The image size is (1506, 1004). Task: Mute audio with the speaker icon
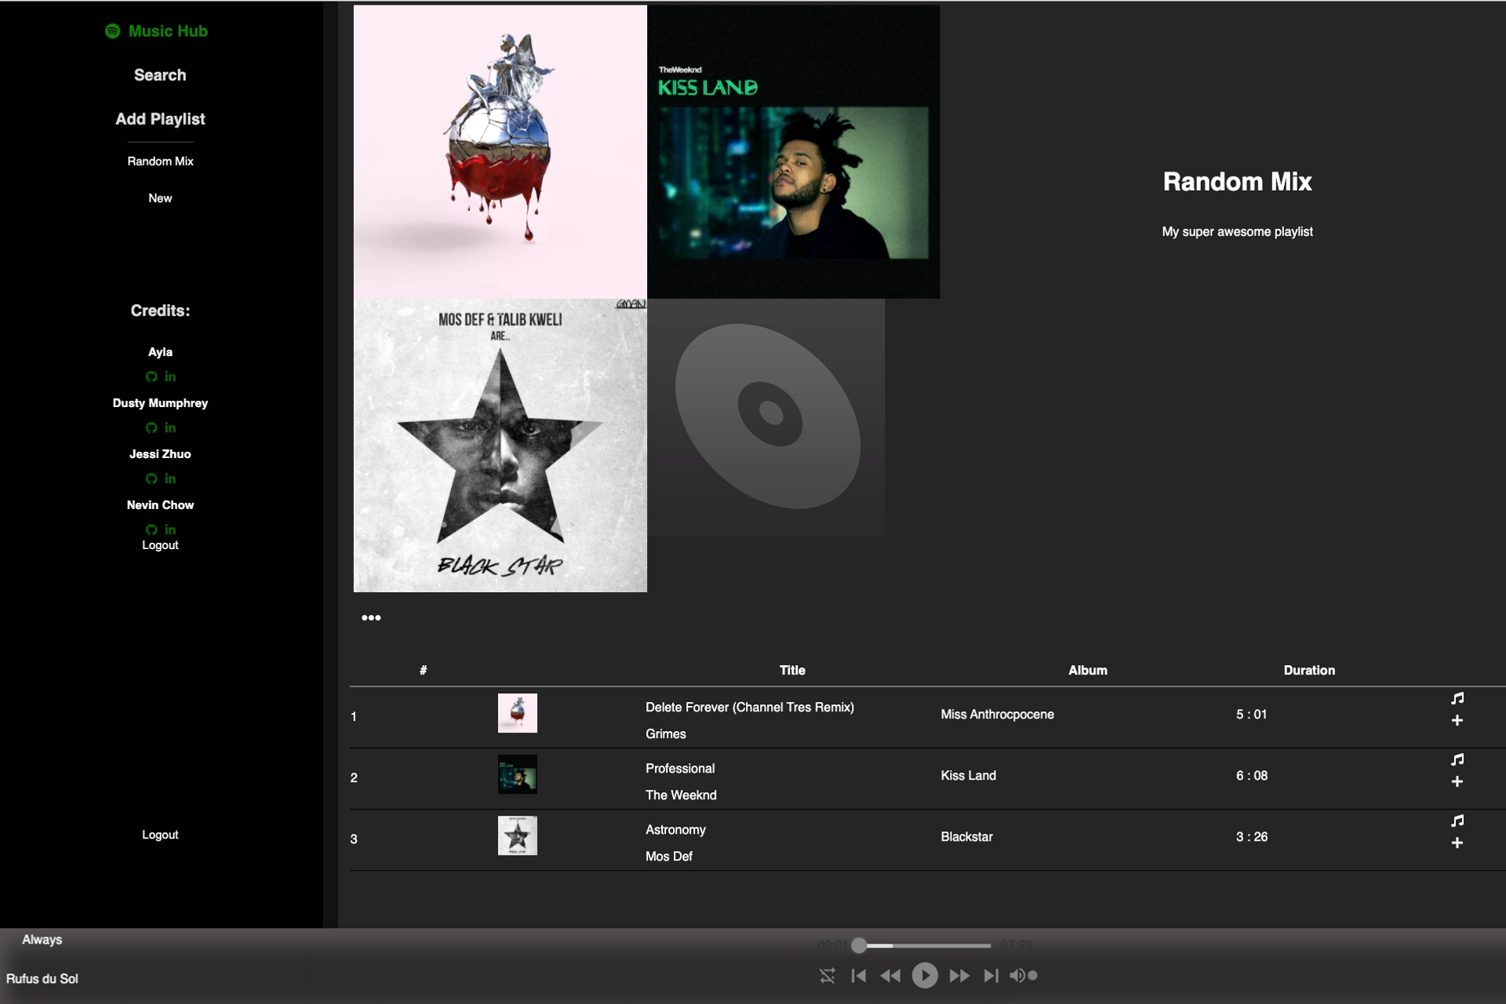click(1017, 976)
